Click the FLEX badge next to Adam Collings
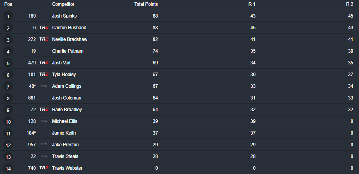 point(44,86)
